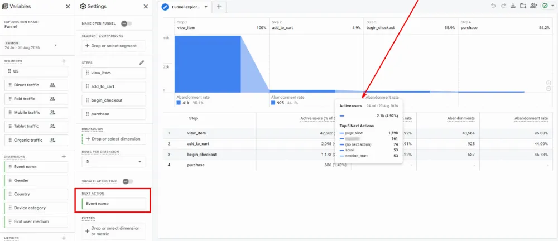Click page_view in Top 5 Next Actions
This screenshot has width=558, height=241.
[x=354, y=133]
